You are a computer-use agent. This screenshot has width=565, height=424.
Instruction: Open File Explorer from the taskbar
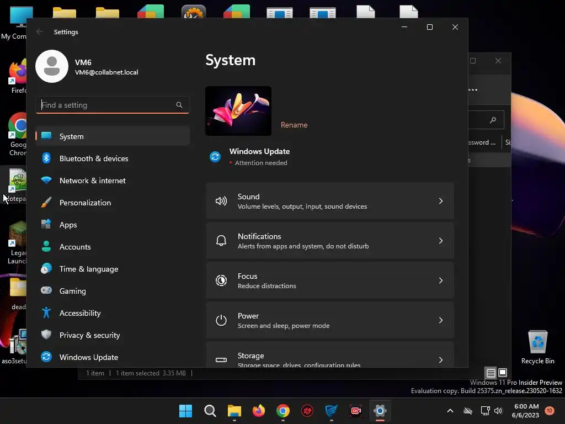click(234, 411)
